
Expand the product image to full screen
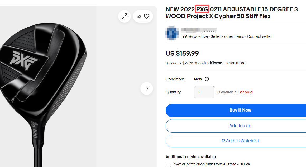125,16
